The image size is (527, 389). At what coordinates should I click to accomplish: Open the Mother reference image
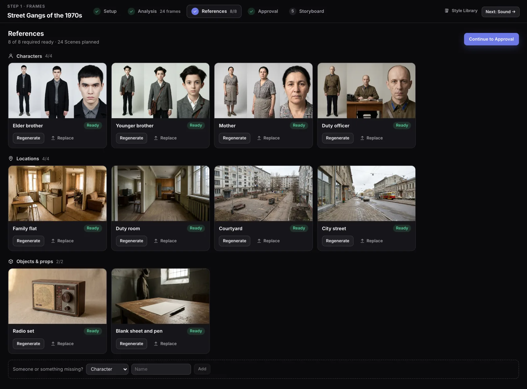pyautogui.click(x=263, y=91)
